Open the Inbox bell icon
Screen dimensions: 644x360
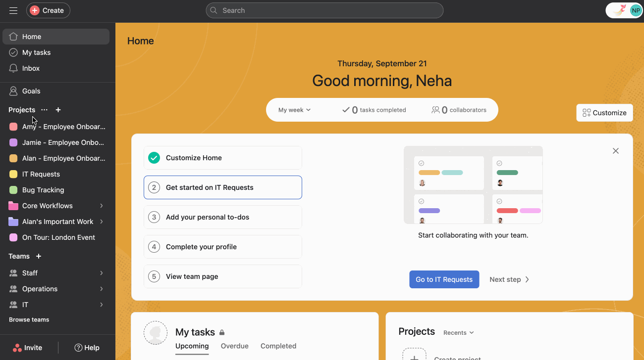[13, 68]
